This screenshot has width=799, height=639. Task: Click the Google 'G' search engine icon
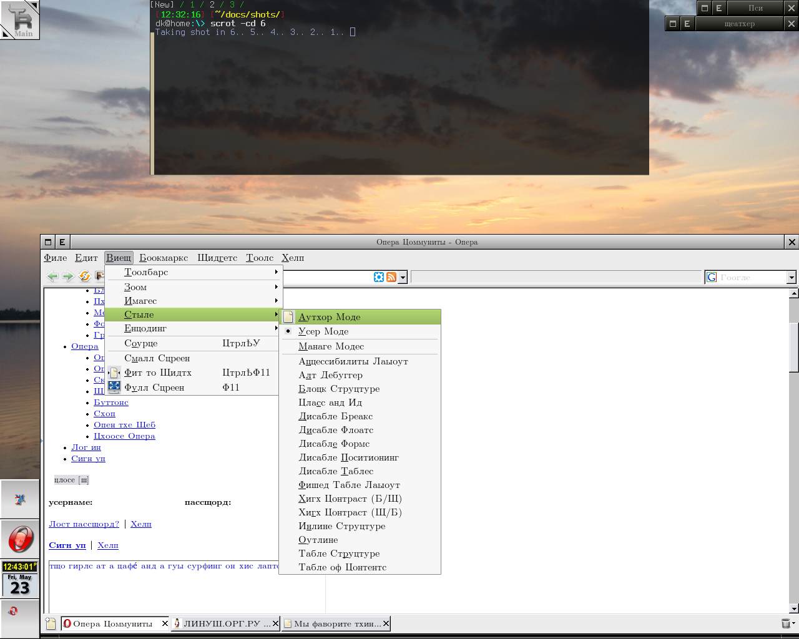712,277
